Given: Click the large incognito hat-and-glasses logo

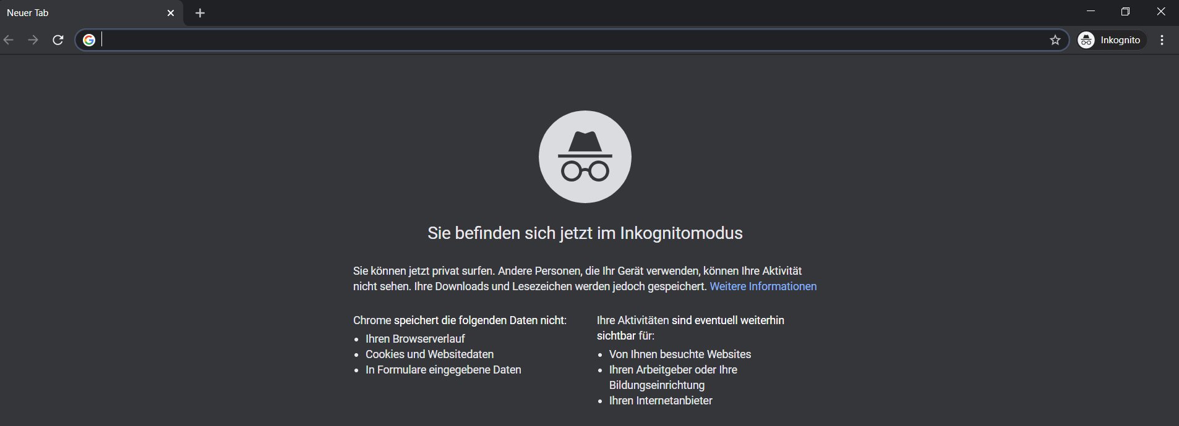Looking at the screenshot, I should (x=585, y=157).
